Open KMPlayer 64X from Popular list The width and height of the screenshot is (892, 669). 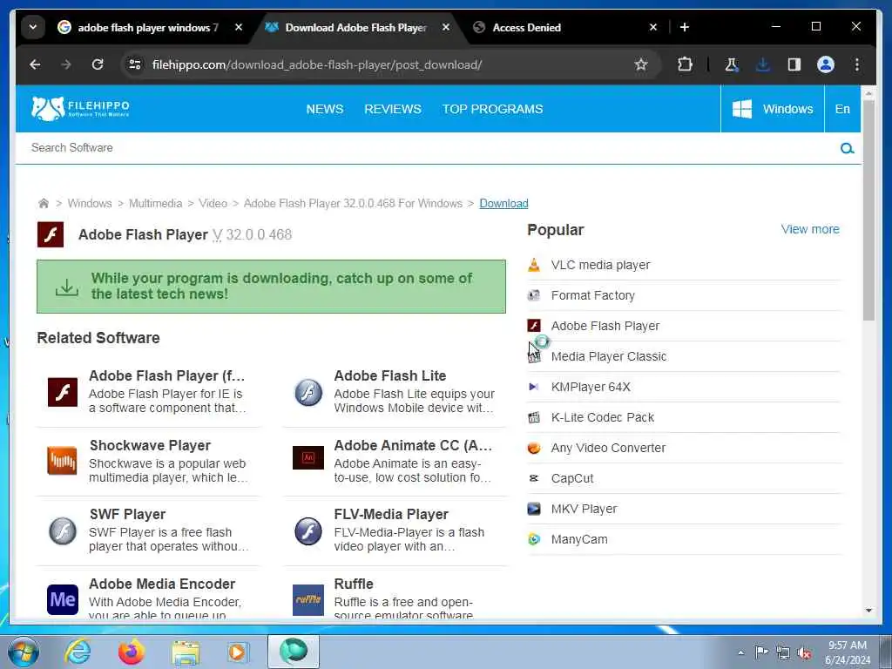pyautogui.click(x=591, y=387)
